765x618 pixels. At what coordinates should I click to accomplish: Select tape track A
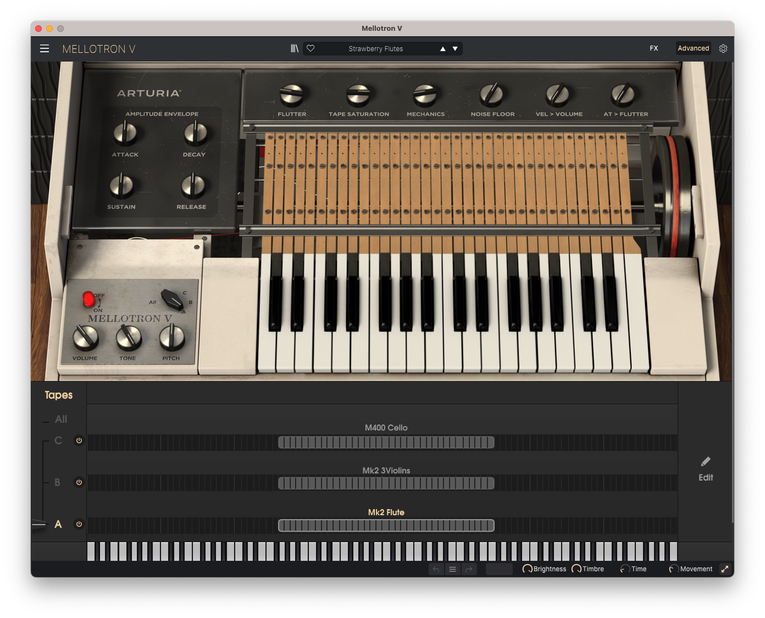[58, 524]
